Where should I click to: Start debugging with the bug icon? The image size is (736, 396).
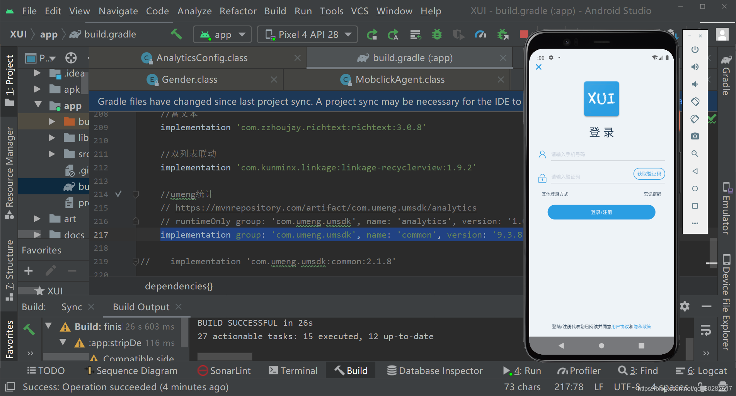click(x=437, y=35)
